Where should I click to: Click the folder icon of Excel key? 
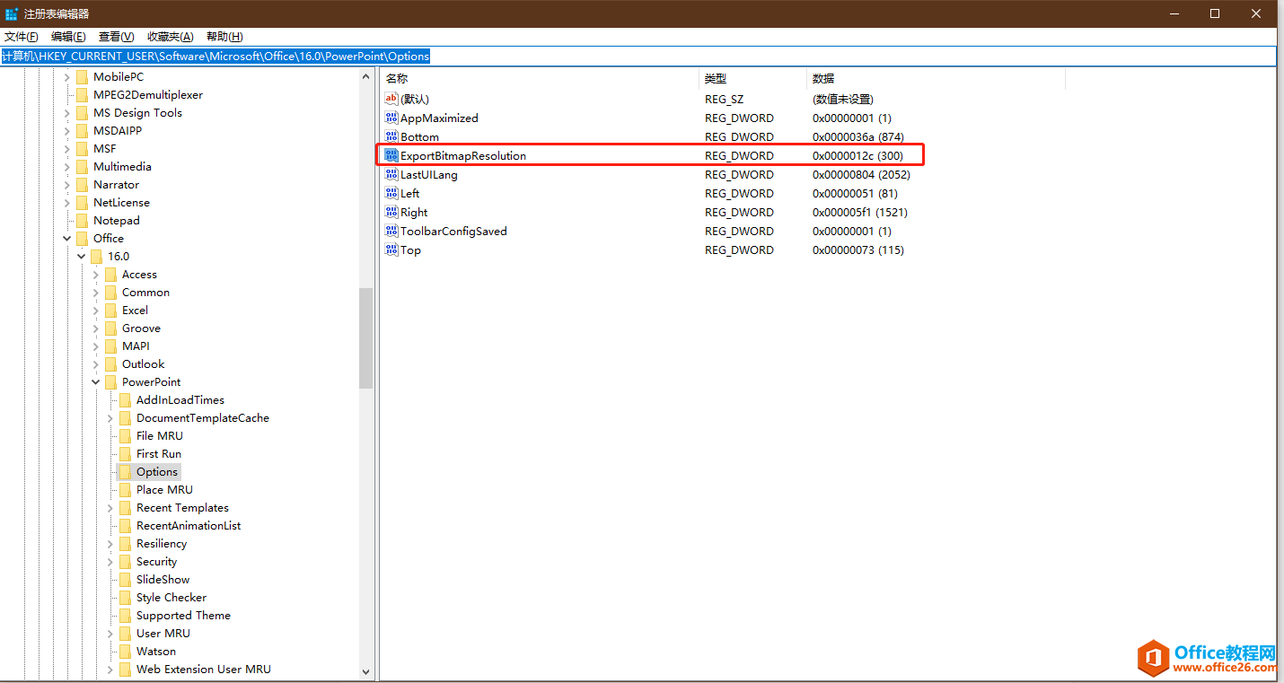(110, 310)
